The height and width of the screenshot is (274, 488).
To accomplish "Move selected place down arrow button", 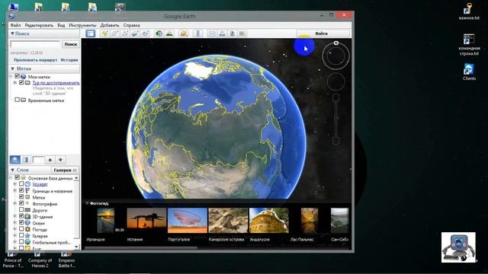I will (x=61, y=160).
